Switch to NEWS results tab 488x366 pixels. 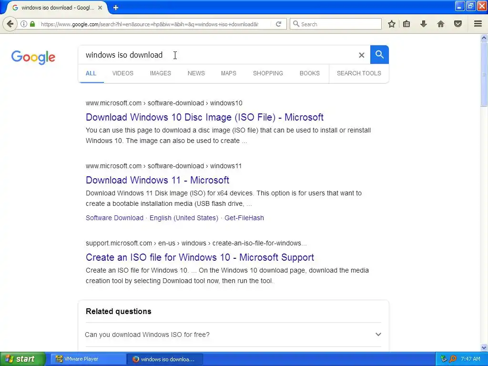[196, 73]
